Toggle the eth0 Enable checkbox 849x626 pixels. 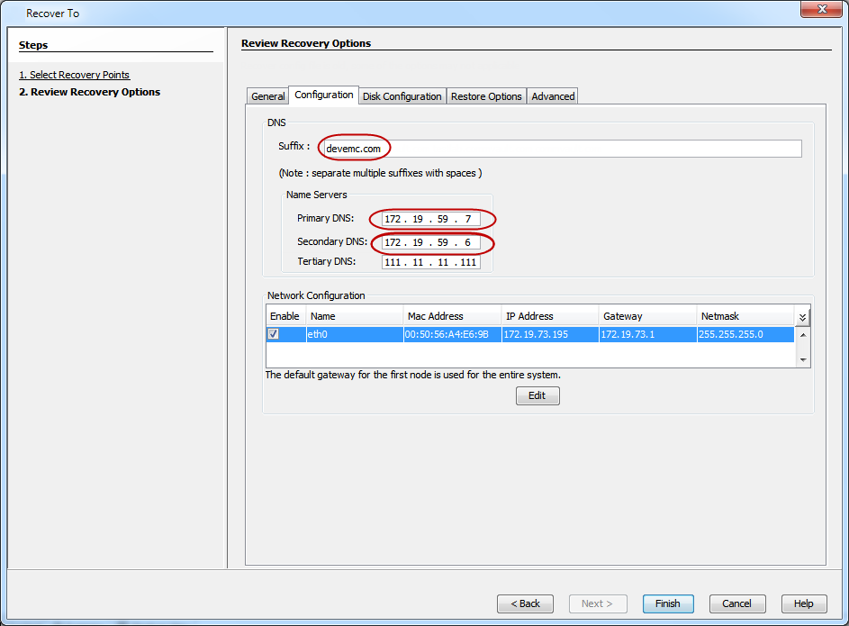(273, 334)
